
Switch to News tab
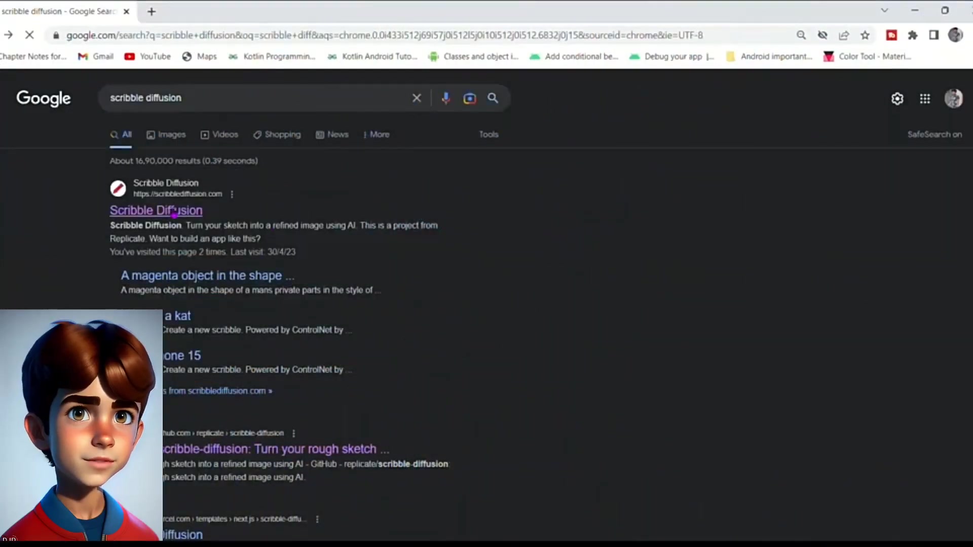point(332,135)
